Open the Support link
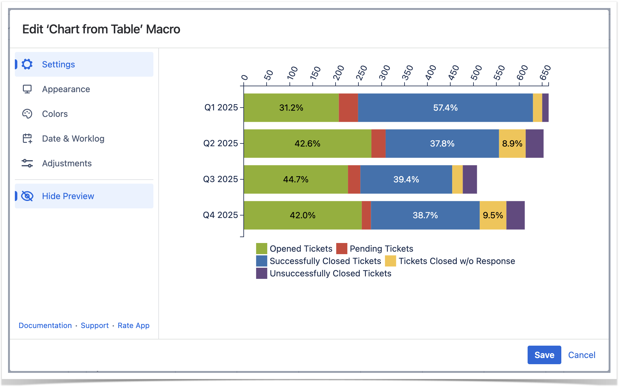 coord(95,326)
